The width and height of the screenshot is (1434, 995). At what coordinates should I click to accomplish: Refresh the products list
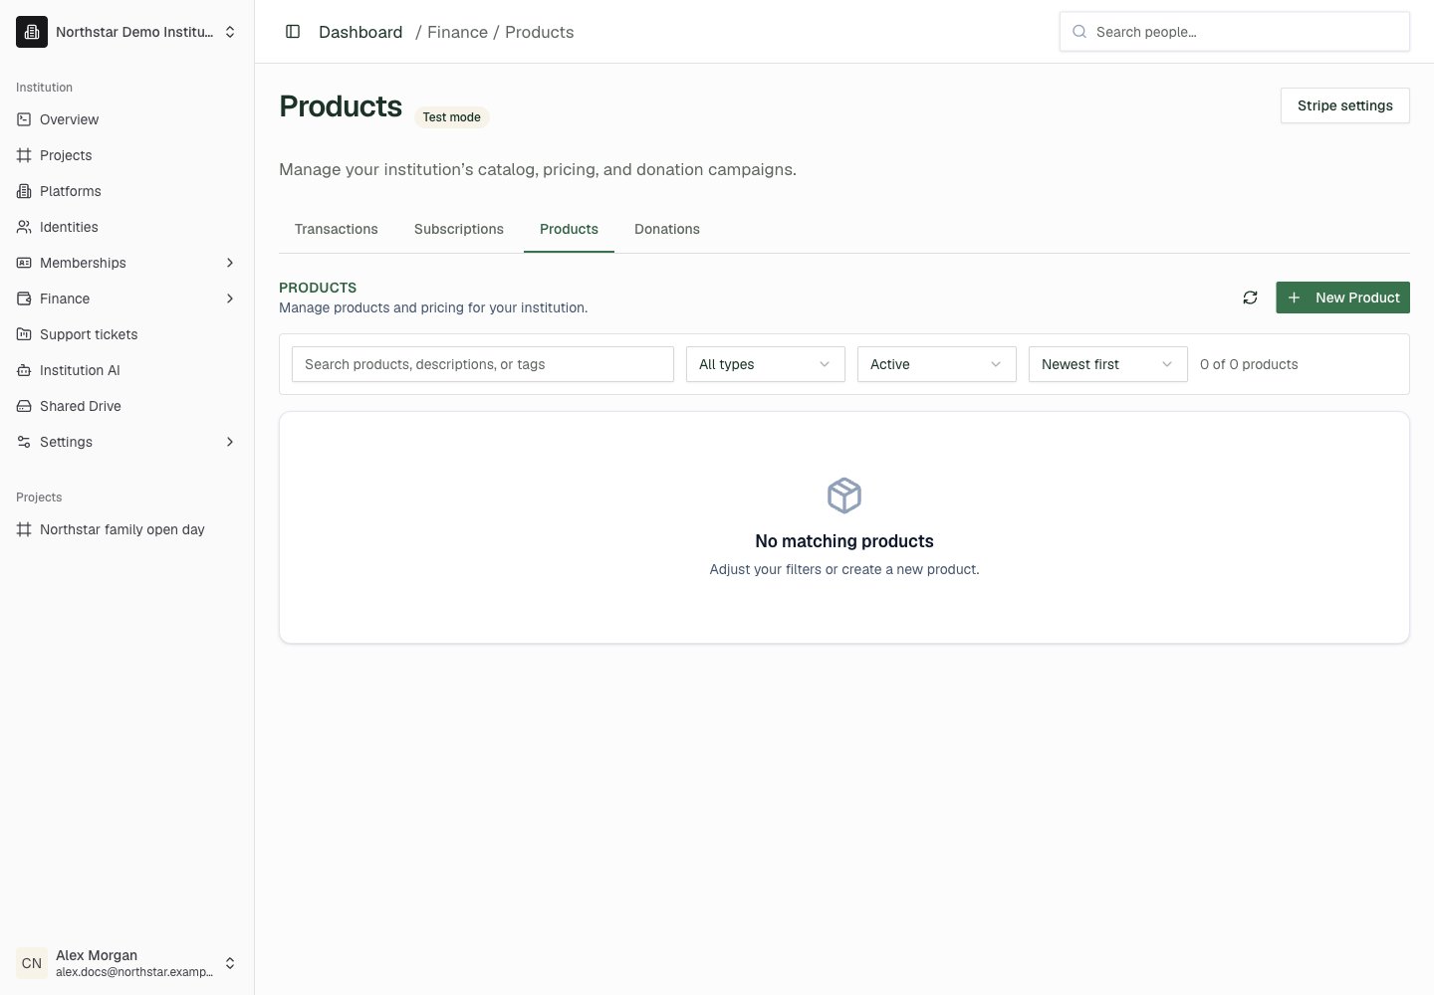(x=1251, y=298)
